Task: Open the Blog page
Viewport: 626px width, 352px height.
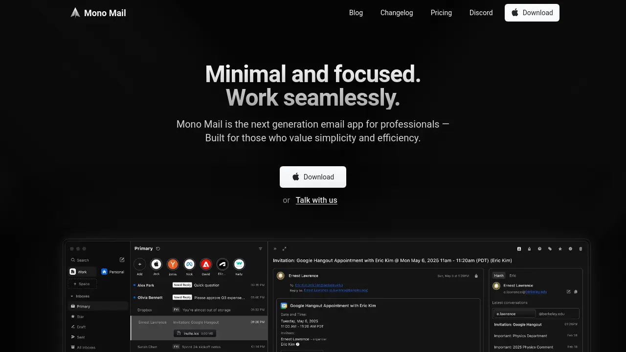Action: 356,13
